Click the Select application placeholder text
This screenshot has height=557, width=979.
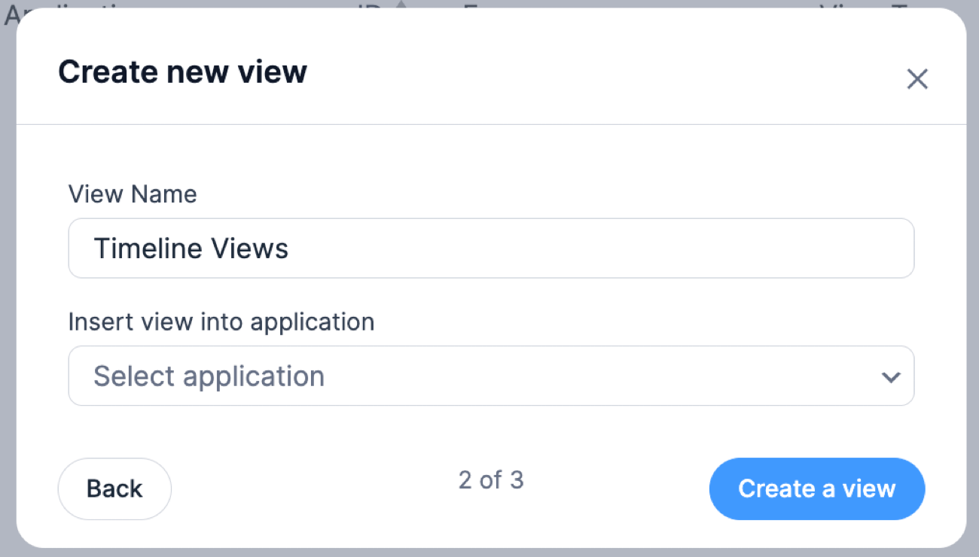[x=209, y=376]
